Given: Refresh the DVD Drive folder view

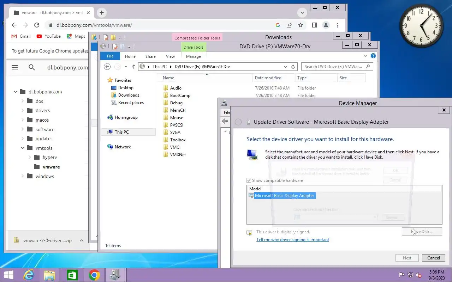Looking at the screenshot, I should (x=293, y=67).
